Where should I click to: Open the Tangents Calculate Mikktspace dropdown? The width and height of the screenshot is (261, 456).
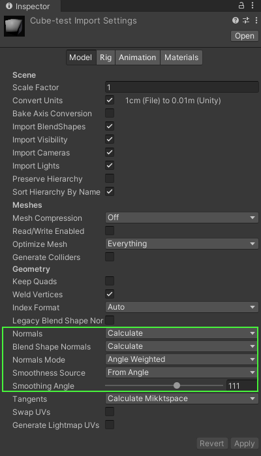point(182,399)
